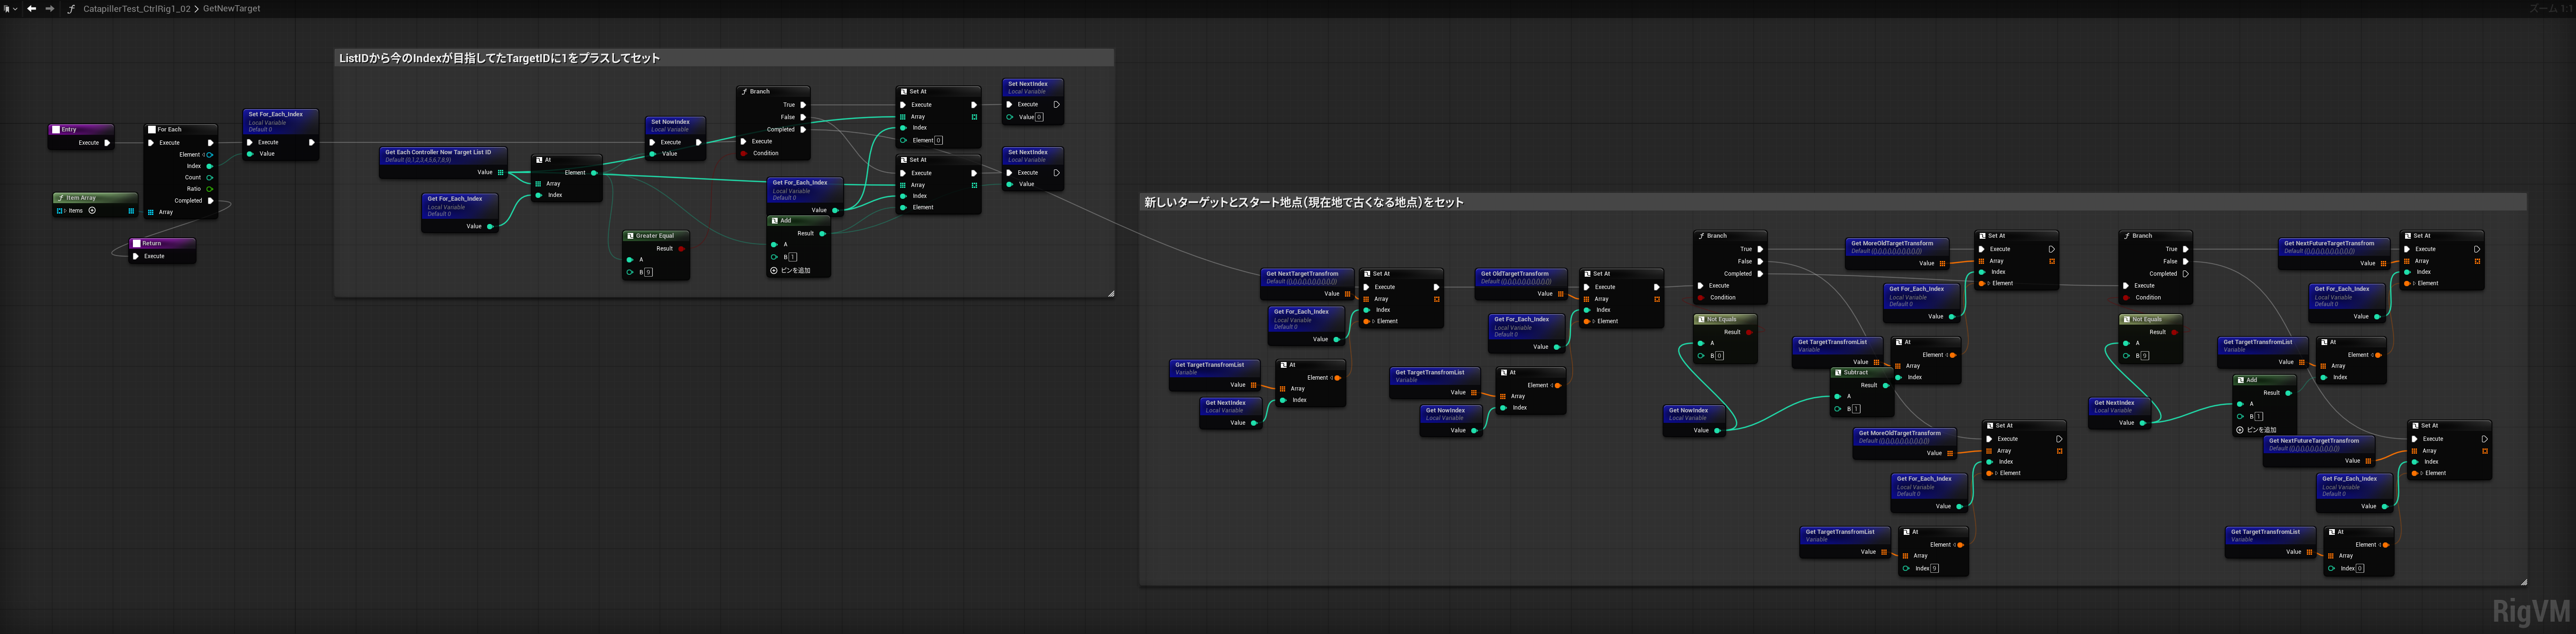Click the back navigation arrow

[32, 8]
